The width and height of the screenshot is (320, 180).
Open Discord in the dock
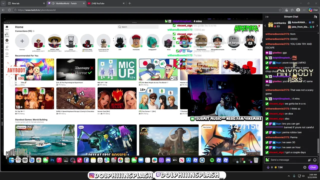pos(168,160)
